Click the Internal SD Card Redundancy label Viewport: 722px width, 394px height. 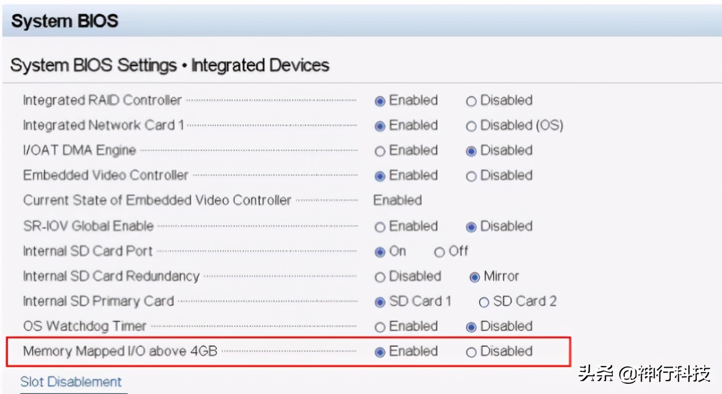click(111, 276)
